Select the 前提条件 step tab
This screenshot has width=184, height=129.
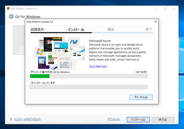click(37, 29)
